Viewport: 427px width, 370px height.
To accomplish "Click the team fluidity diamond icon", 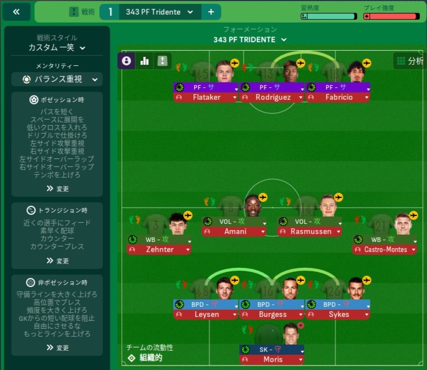I will 131,358.
